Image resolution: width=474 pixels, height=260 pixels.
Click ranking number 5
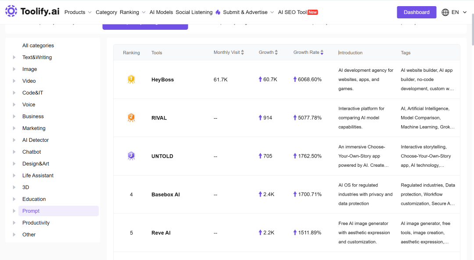(131, 233)
